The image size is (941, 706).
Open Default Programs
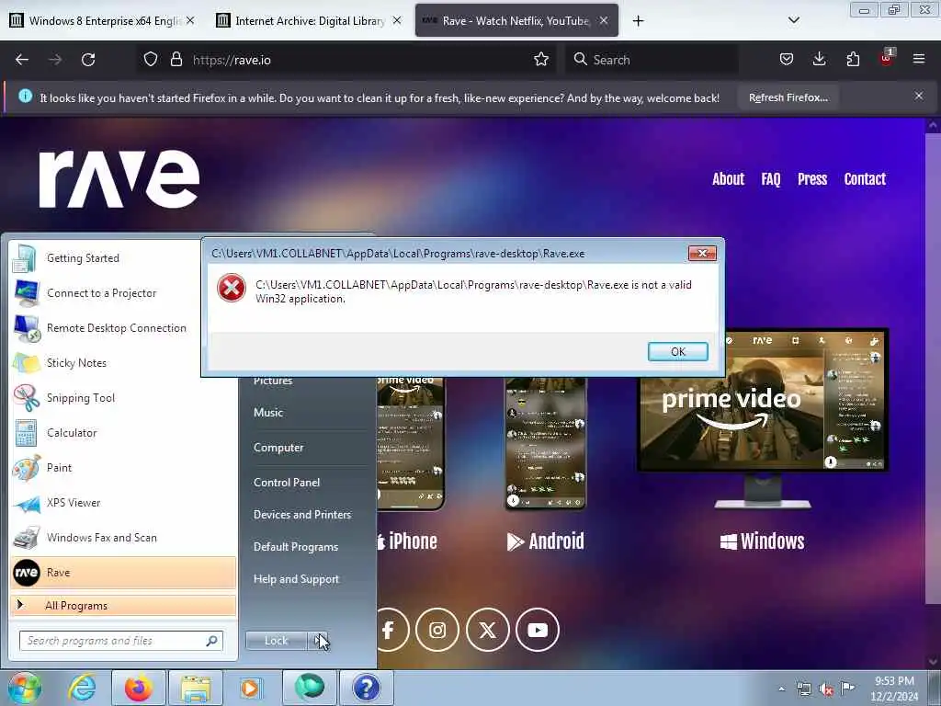click(x=295, y=547)
